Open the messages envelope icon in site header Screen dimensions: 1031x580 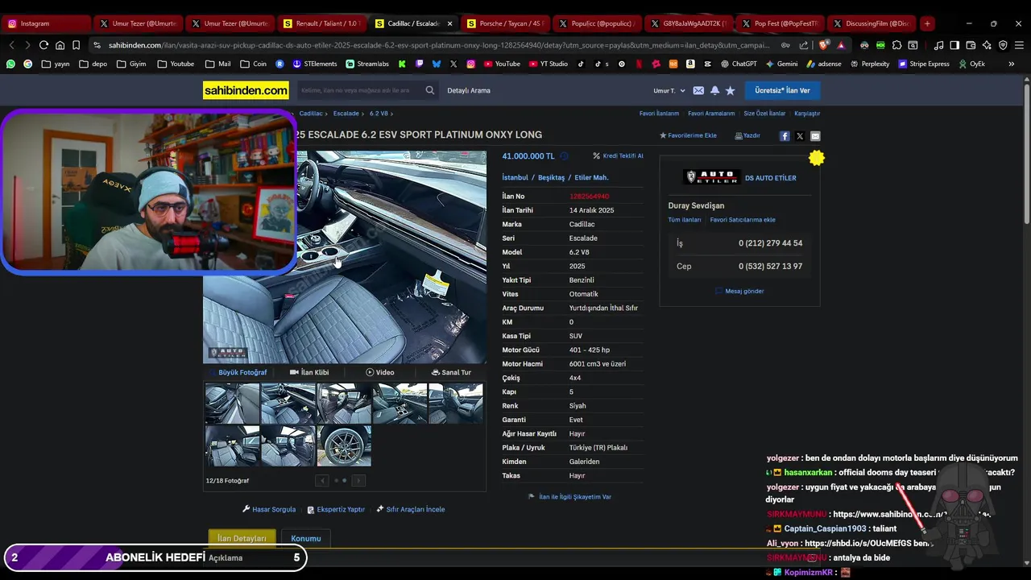click(698, 91)
